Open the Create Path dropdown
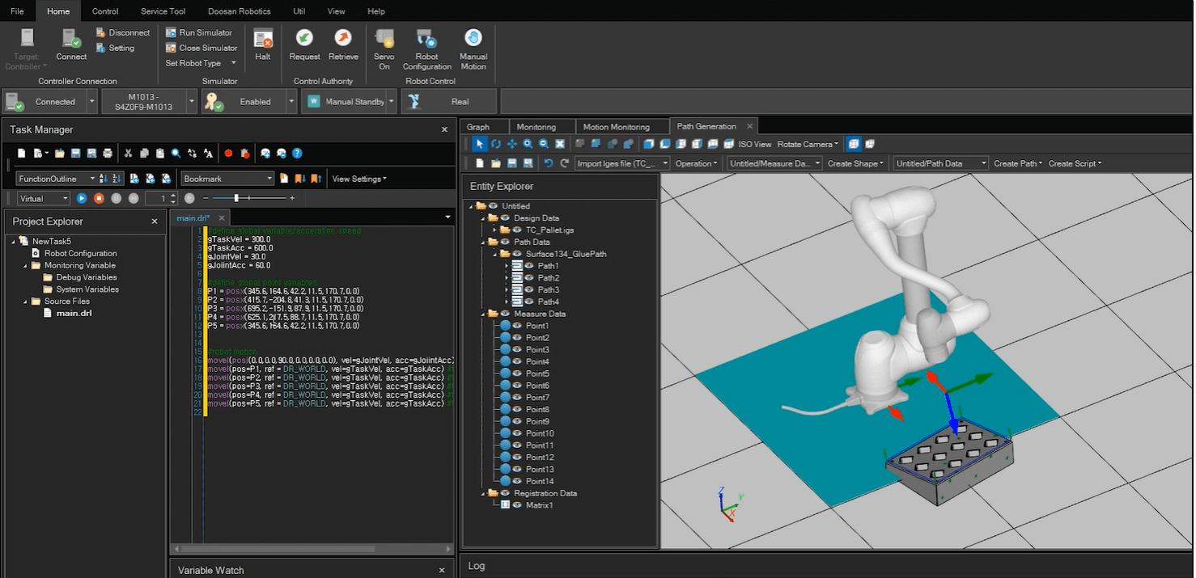The image size is (1196, 578). [x=1018, y=163]
